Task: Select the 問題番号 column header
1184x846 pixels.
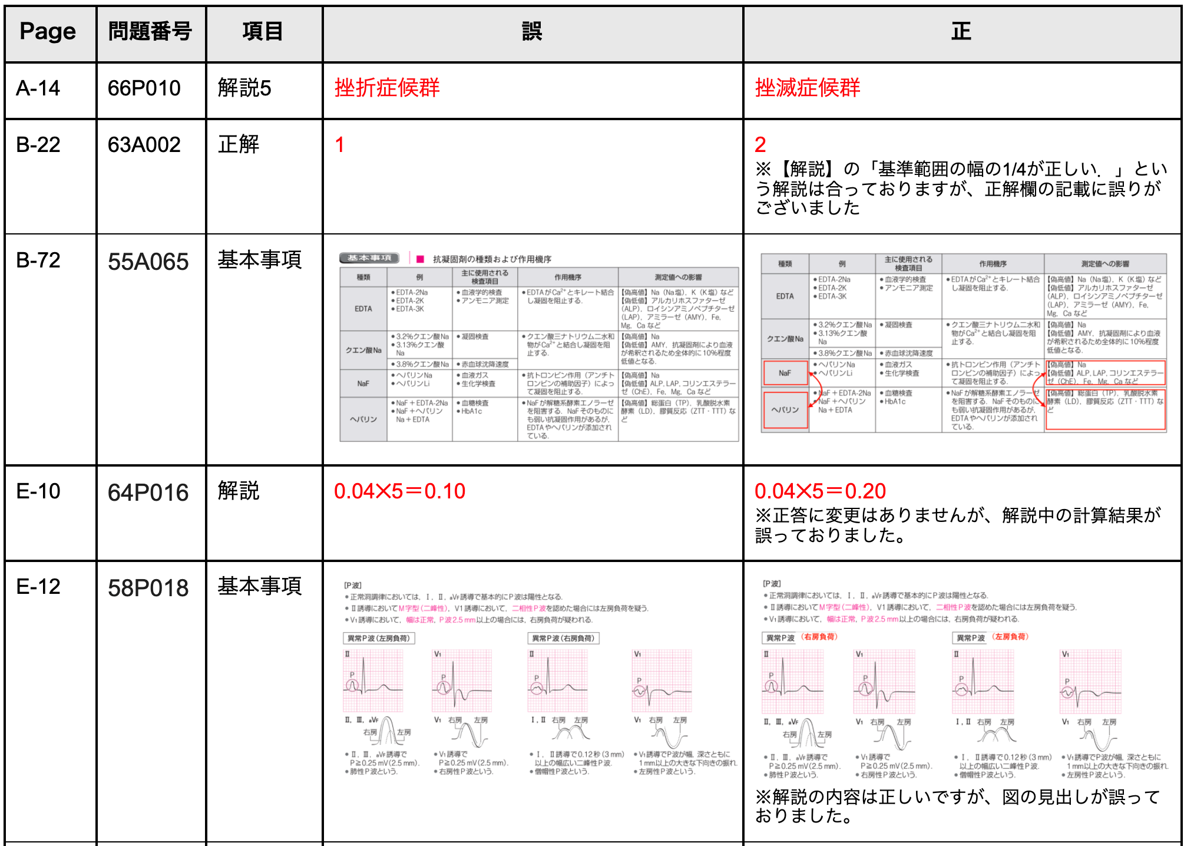Action: coord(151,33)
